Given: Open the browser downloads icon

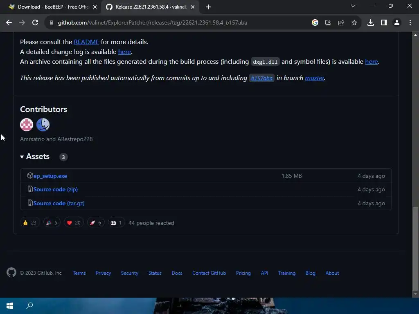Looking at the screenshot, I should 370,23.
